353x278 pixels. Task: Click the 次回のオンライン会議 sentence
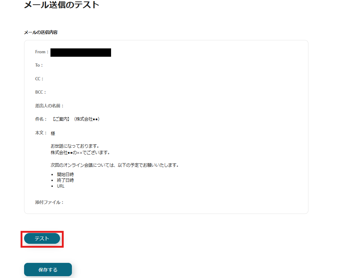pyautogui.click(x=115, y=165)
